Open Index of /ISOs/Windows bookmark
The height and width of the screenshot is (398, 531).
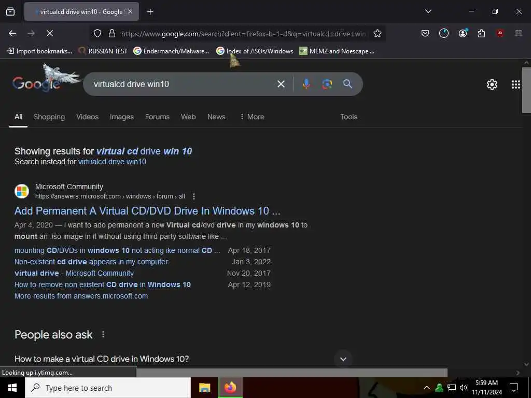[255, 51]
